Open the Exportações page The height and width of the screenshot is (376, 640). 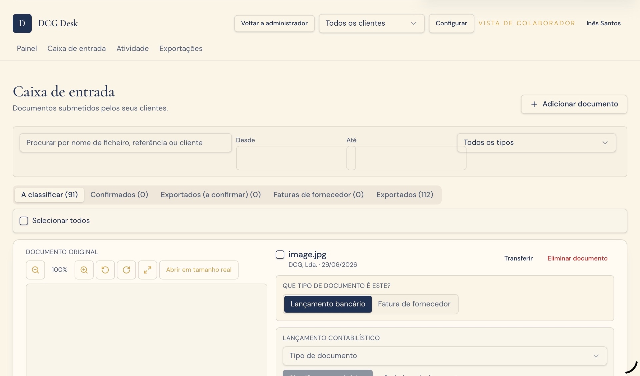[x=181, y=49]
